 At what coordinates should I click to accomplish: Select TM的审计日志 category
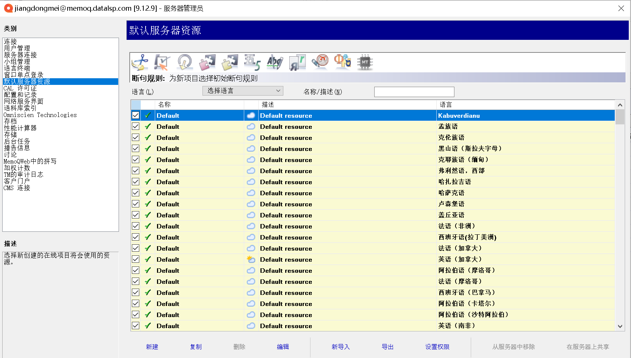coord(24,175)
